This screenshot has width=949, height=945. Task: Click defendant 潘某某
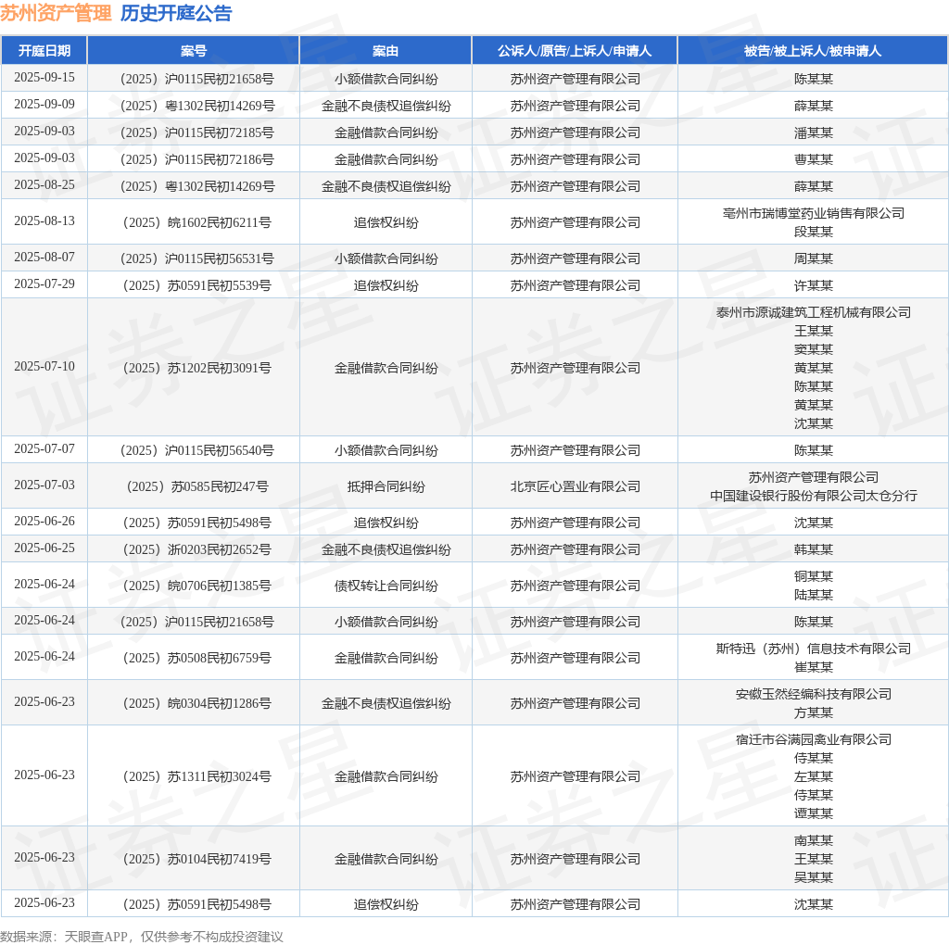pyautogui.click(x=814, y=132)
